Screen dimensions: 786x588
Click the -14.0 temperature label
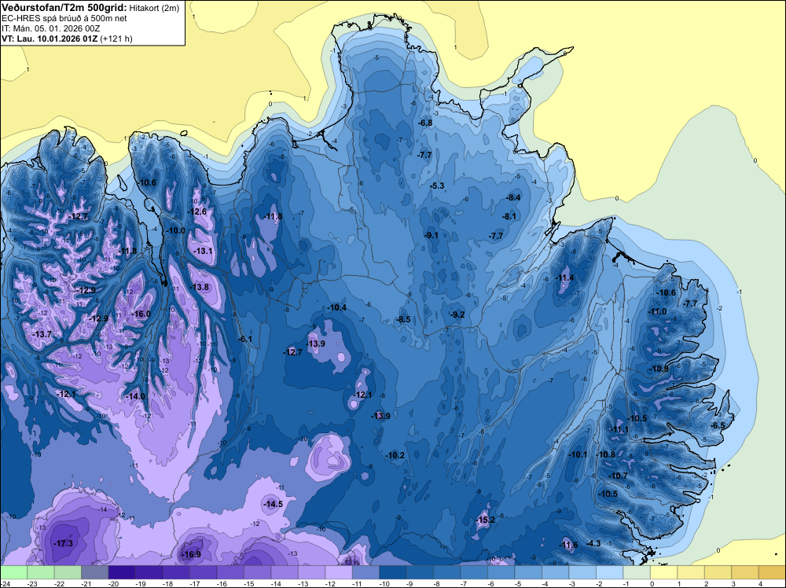135,396
